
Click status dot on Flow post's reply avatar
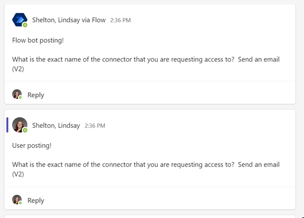pos(20,98)
